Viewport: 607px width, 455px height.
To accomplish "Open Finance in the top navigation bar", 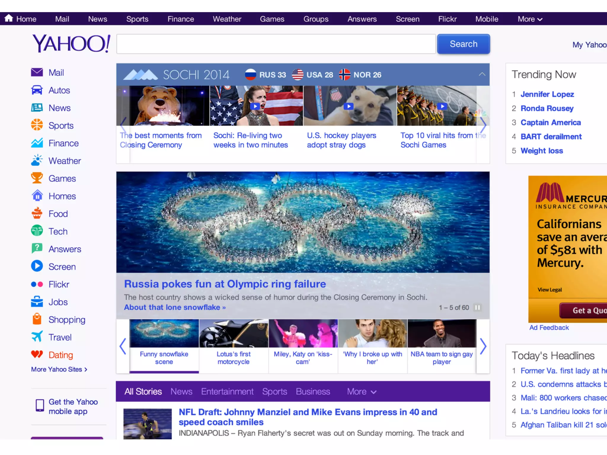I will tap(180, 19).
